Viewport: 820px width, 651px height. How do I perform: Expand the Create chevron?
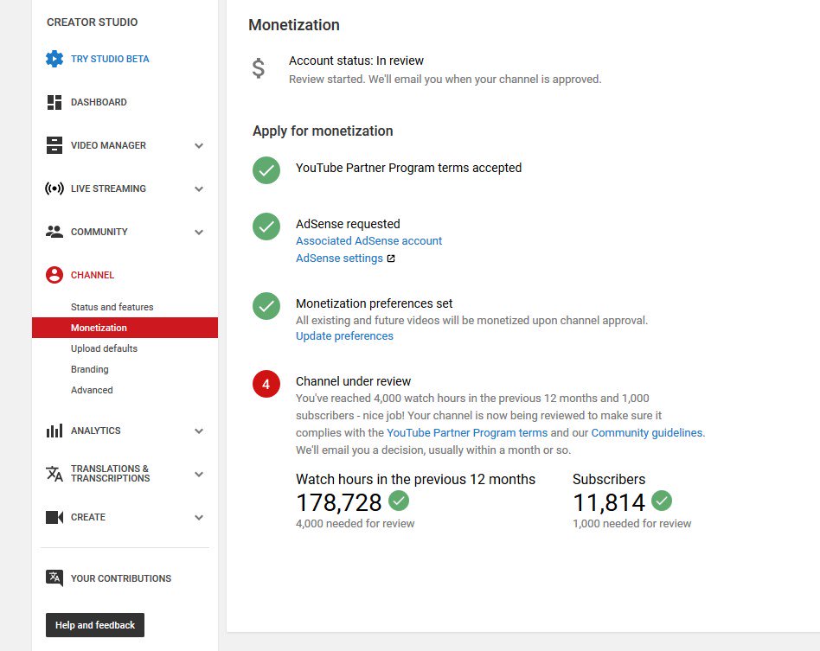pos(199,518)
